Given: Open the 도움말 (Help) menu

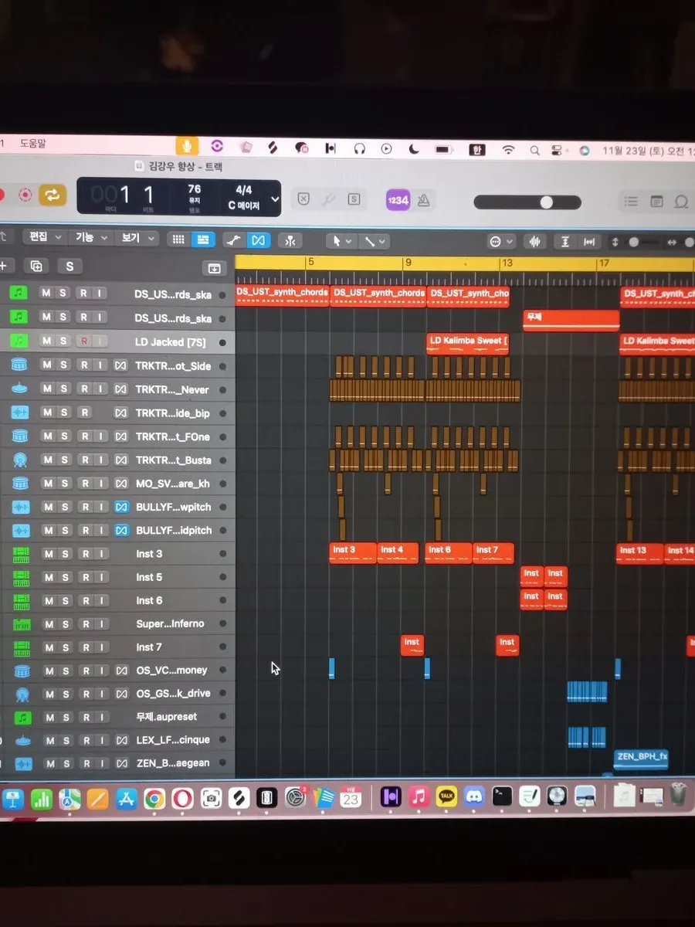Looking at the screenshot, I should (x=33, y=144).
